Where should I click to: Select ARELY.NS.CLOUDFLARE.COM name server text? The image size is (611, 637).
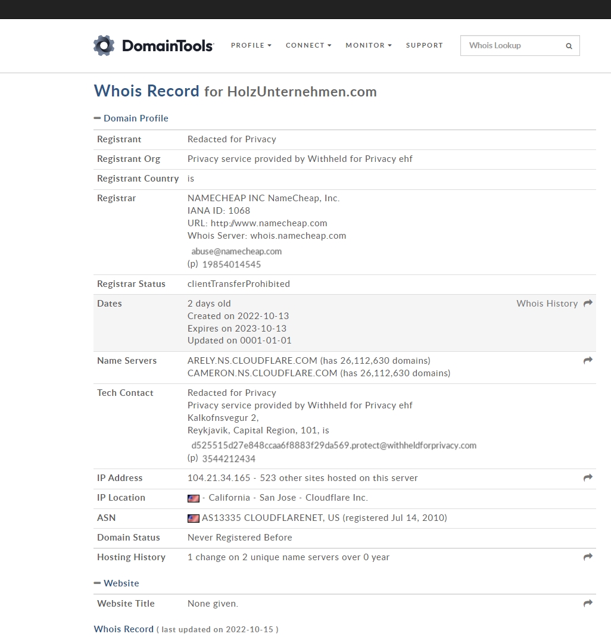[252, 361]
